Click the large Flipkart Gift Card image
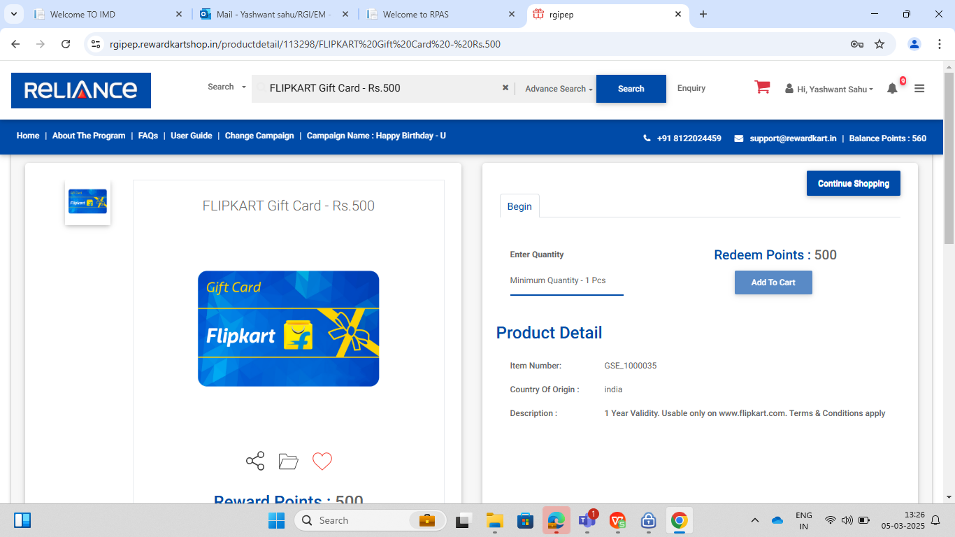Viewport: 955px width, 537px height. pos(288,329)
